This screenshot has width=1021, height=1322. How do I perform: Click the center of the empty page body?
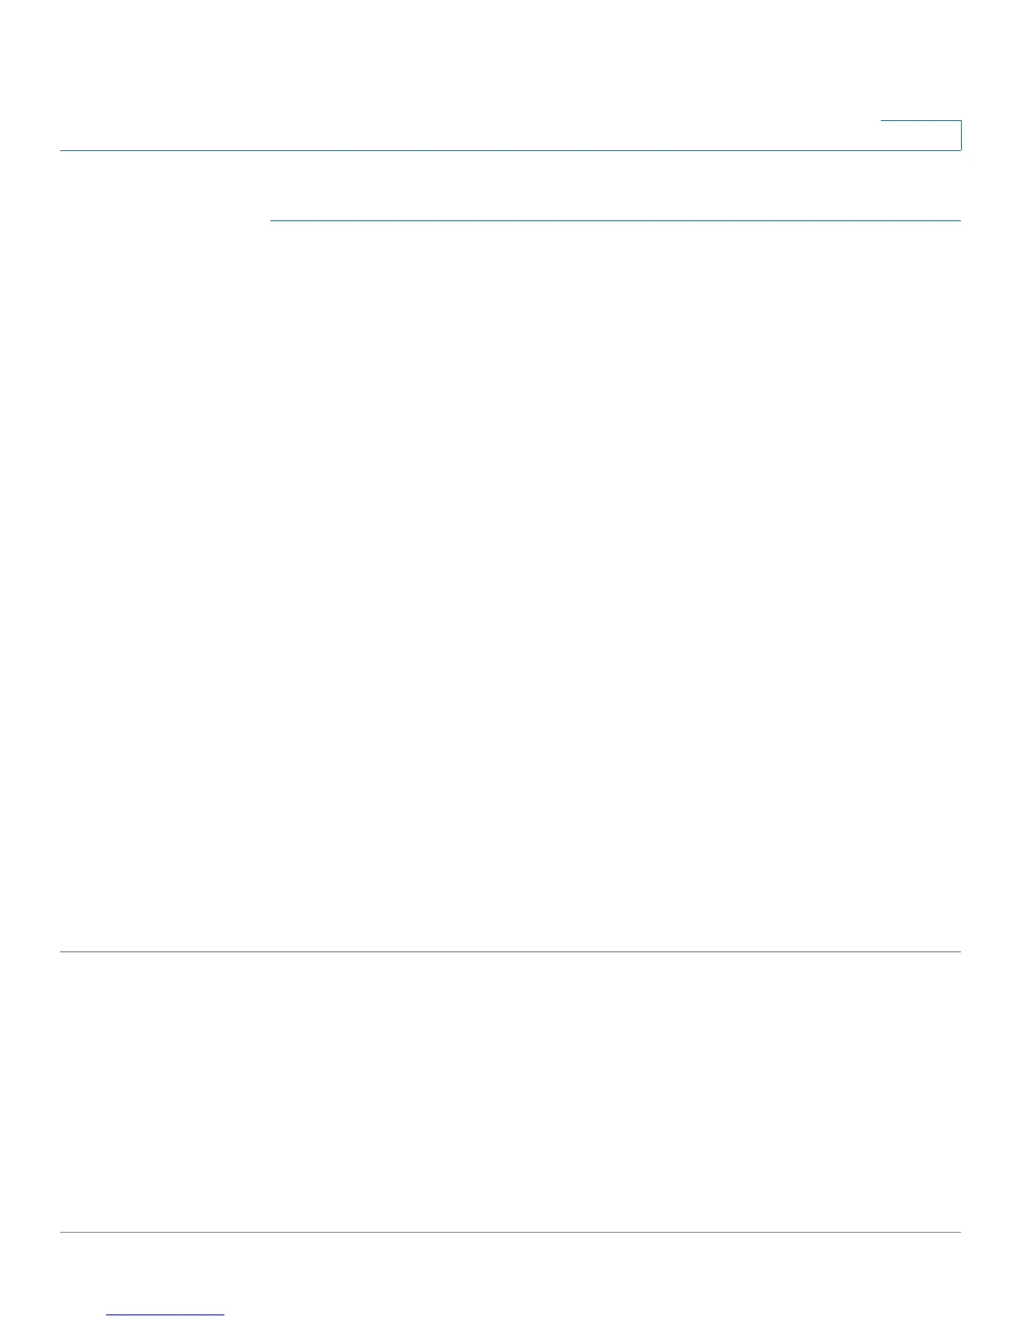tap(510, 584)
